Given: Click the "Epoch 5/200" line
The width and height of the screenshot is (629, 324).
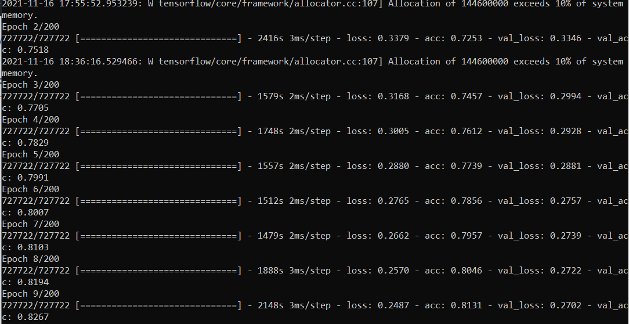Looking at the screenshot, I should pyautogui.click(x=31, y=155).
